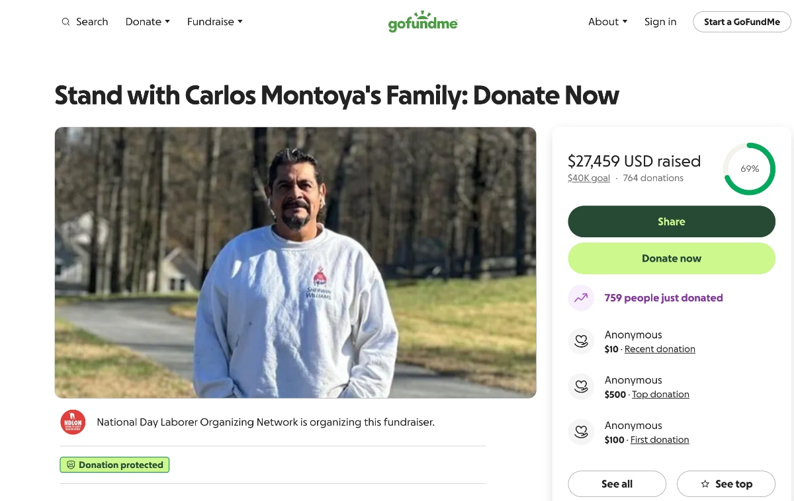Open the GoFundMe logo homepage
Screen dimensions: 794x501
(423, 22)
